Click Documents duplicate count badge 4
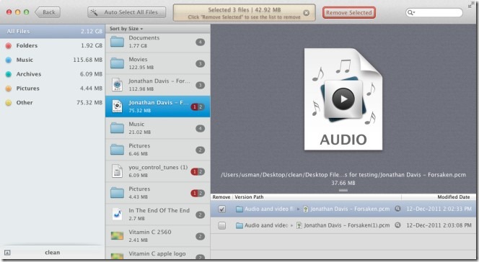 [200, 42]
